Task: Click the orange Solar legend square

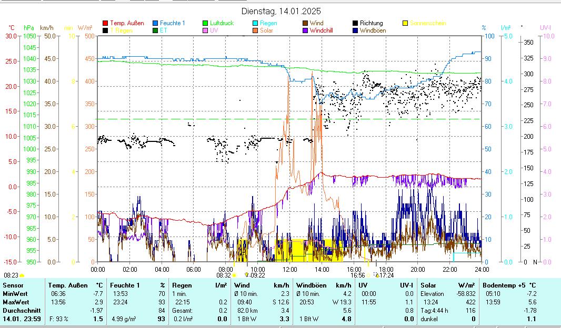Action: (x=255, y=30)
